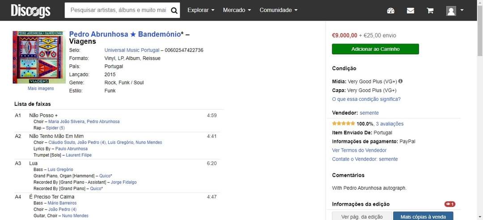Open 'O que essa condição significa?' link
Screen dimensions: 483x220
click(366, 99)
